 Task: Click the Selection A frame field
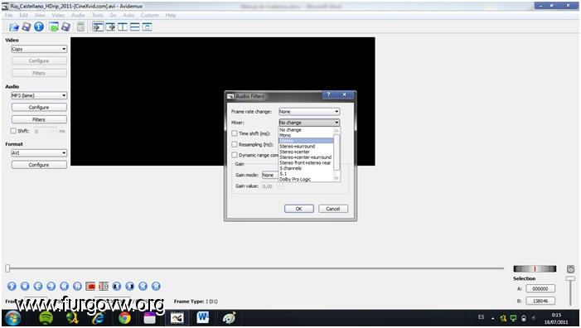click(x=540, y=289)
